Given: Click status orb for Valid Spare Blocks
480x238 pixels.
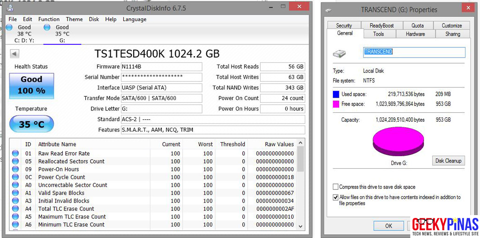Looking at the screenshot, I should 15,193.
